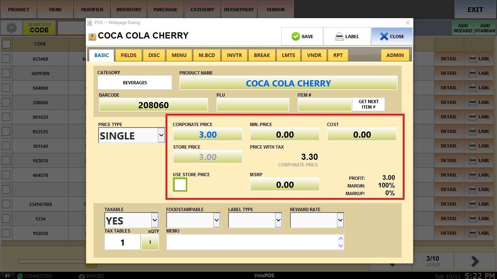The height and width of the screenshot is (279, 497).
Task: Open the RPT tab
Action: click(x=338, y=55)
